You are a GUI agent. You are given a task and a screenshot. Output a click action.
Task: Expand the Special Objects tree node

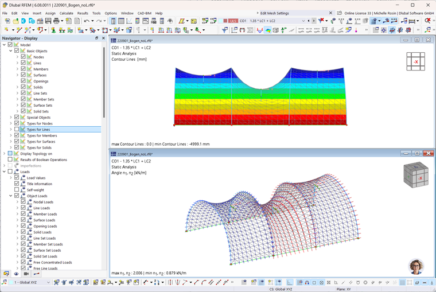[10, 117]
